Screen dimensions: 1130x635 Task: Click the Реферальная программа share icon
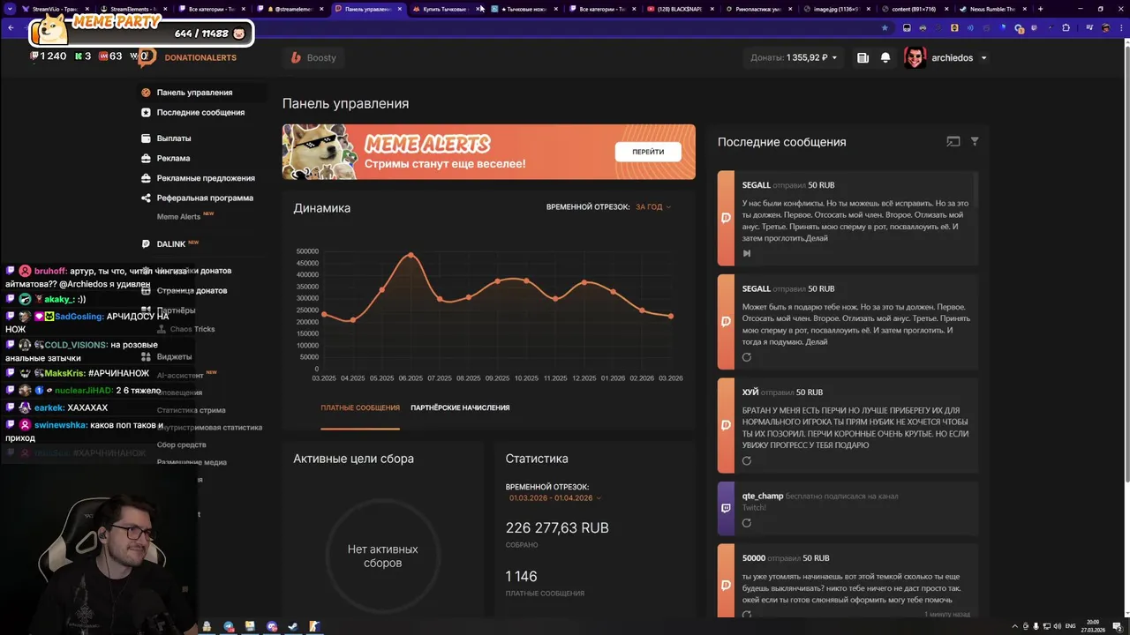pos(147,198)
